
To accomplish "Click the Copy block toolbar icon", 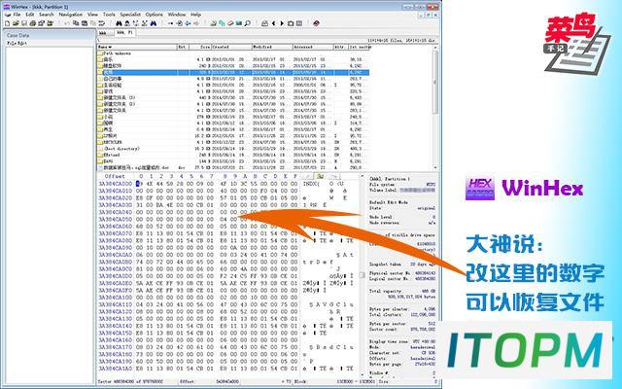I will click(x=76, y=23).
